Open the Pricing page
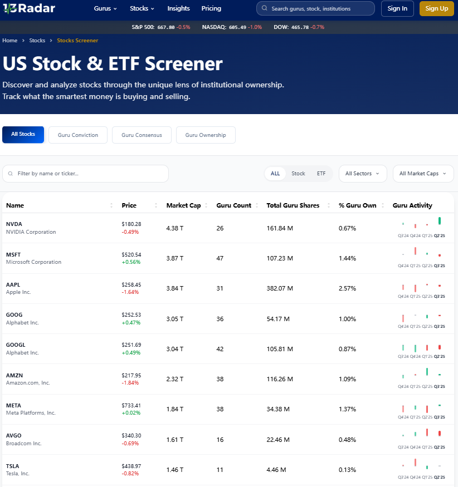This screenshot has height=487, width=458. point(211,8)
